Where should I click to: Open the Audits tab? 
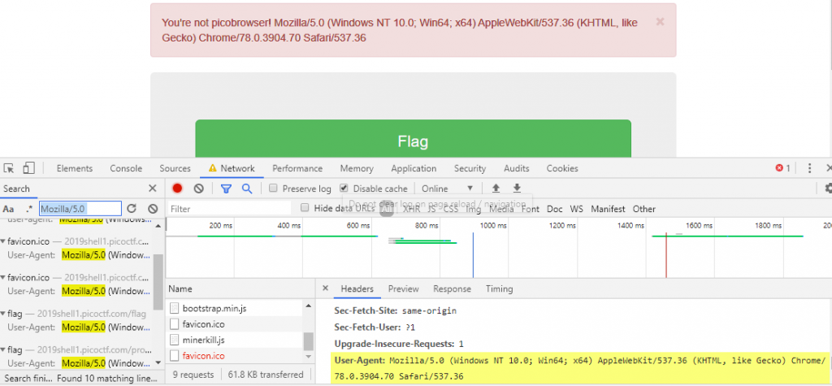click(516, 168)
